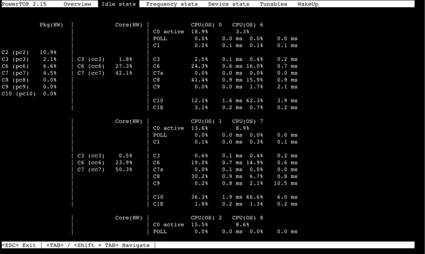Click the 2.1 ms duration value
The height and width of the screenshot is (254, 425).
(x=287, y=87)
